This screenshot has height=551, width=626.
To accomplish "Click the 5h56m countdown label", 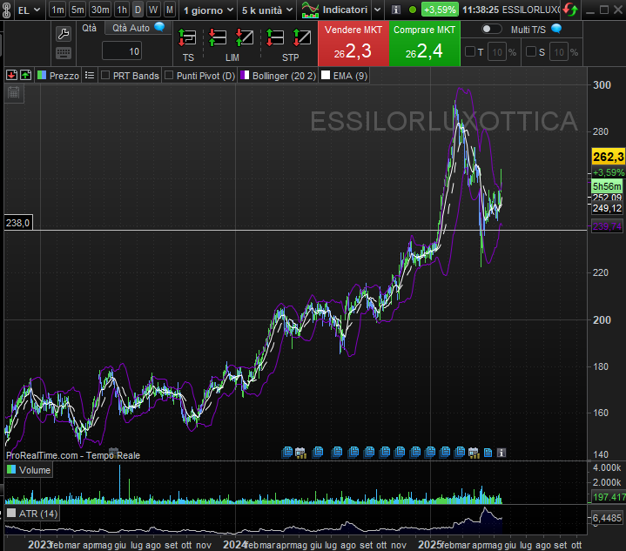I will [607, 186].
